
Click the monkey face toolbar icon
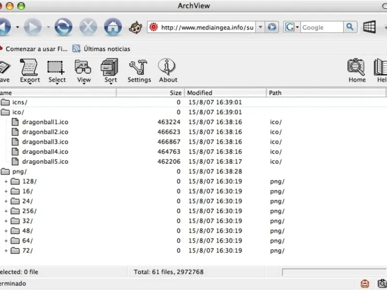coord(135,28)
